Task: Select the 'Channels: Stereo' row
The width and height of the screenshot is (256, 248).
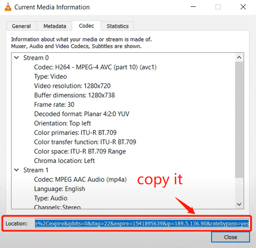Action: coord(57,207)
